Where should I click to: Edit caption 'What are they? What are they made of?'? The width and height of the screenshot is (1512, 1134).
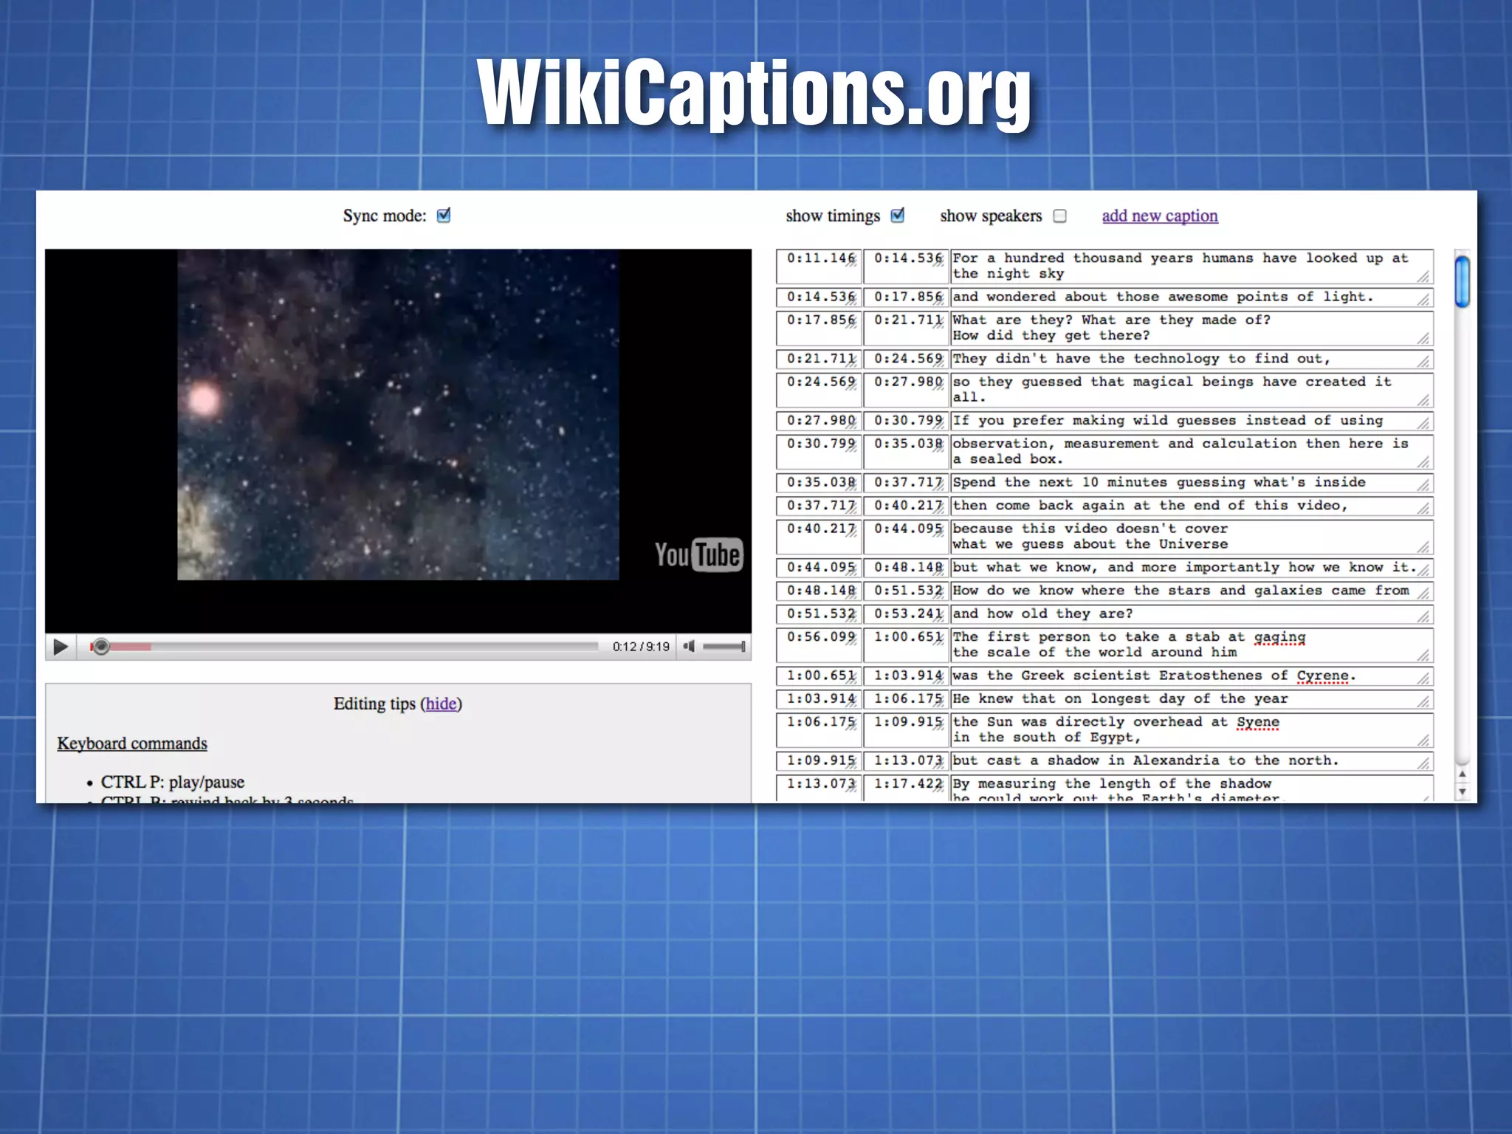[x=1192, y=329]
